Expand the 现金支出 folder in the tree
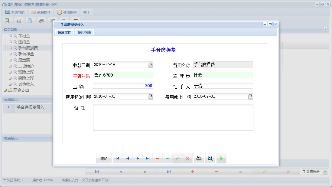This screenshot has width=332, height=187. pos(5,90)
